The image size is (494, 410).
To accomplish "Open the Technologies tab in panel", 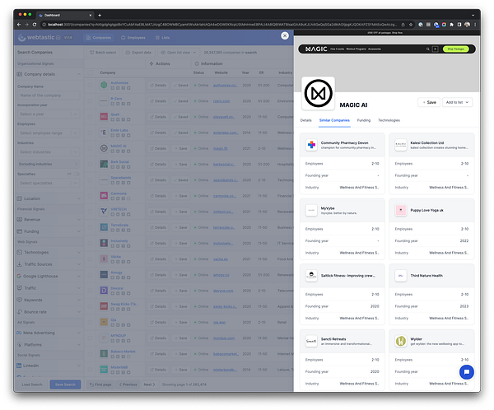I will tap(389, 120).
